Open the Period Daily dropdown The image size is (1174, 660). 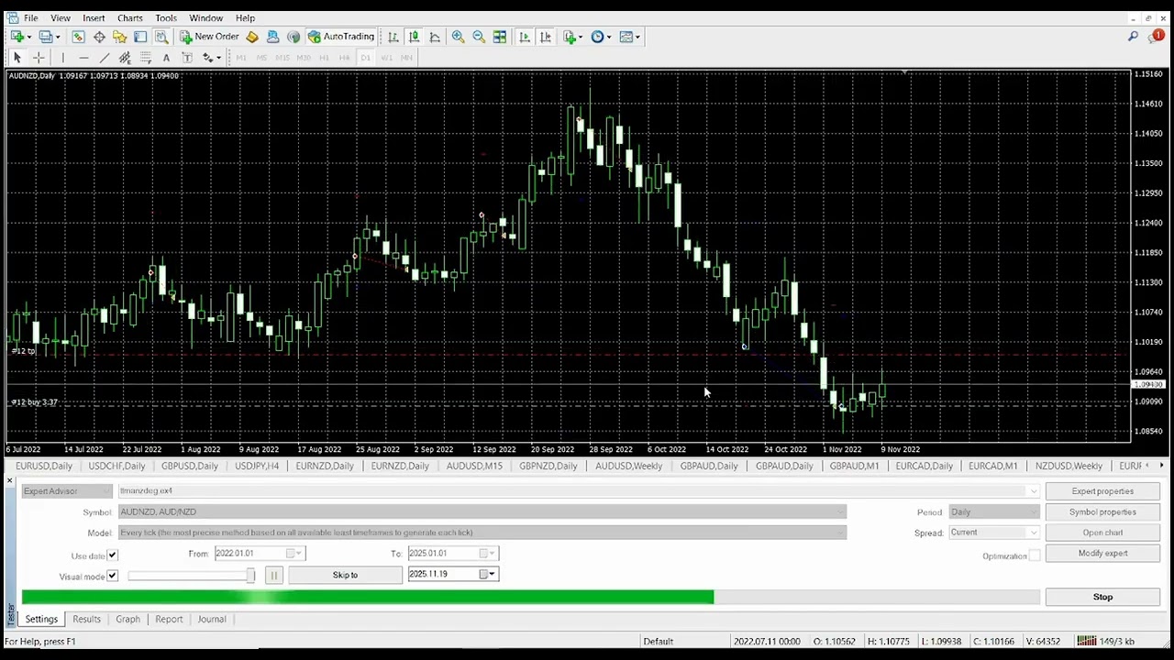[993, 512]
